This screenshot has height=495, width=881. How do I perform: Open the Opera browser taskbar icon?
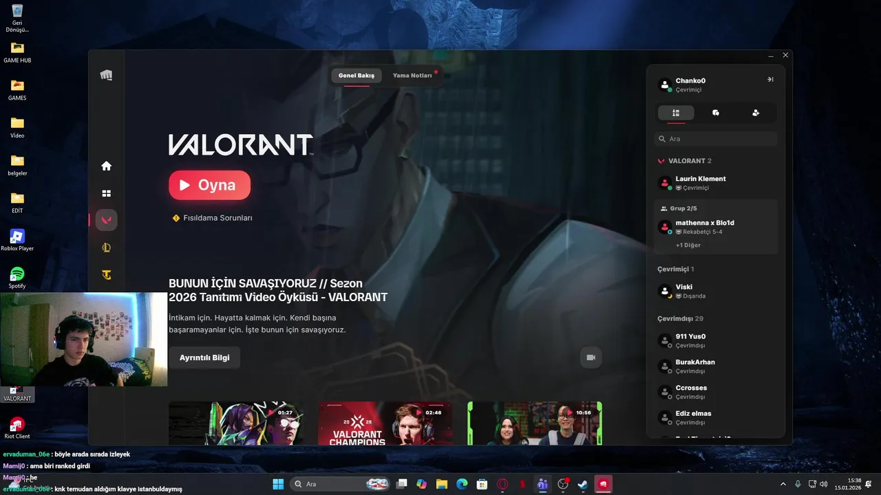(x=502, y=484)
